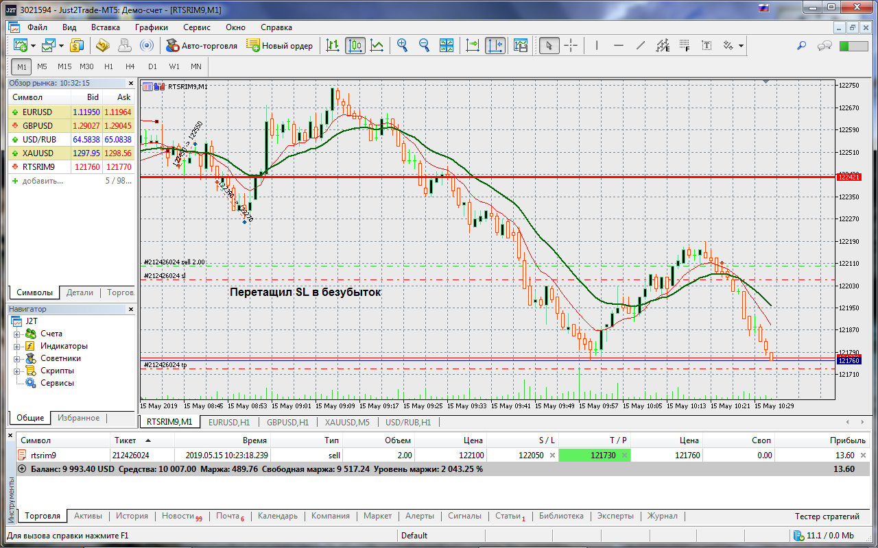Select the Crosshair tool

(x=571, y=46)
